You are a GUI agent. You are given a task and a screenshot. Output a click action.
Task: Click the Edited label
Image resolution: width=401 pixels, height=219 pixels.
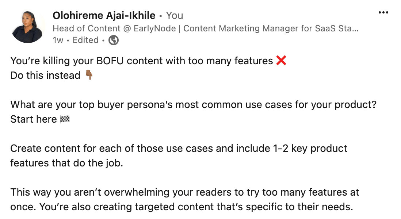coord(85,40)
